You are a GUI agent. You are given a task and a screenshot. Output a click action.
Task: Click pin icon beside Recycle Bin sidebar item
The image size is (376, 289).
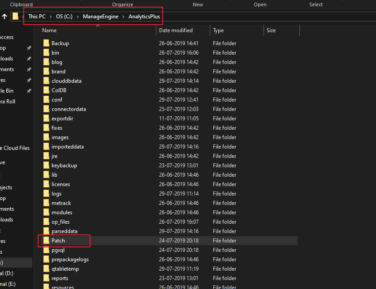pos(29,91)
